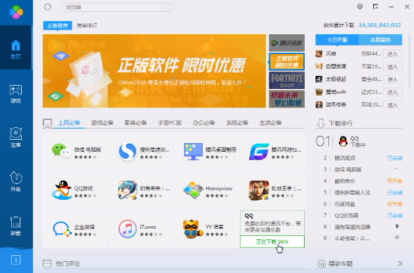Open the 升级 upgrade section in sidebar
Image resolution: width=414 pixels, height=273 pixels.
pos(16,181)
